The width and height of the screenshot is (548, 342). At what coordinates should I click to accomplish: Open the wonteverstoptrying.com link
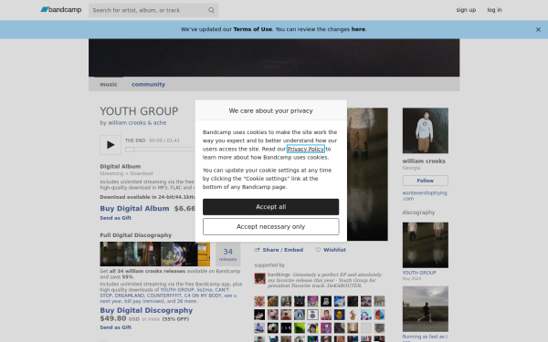coord(425,196)
